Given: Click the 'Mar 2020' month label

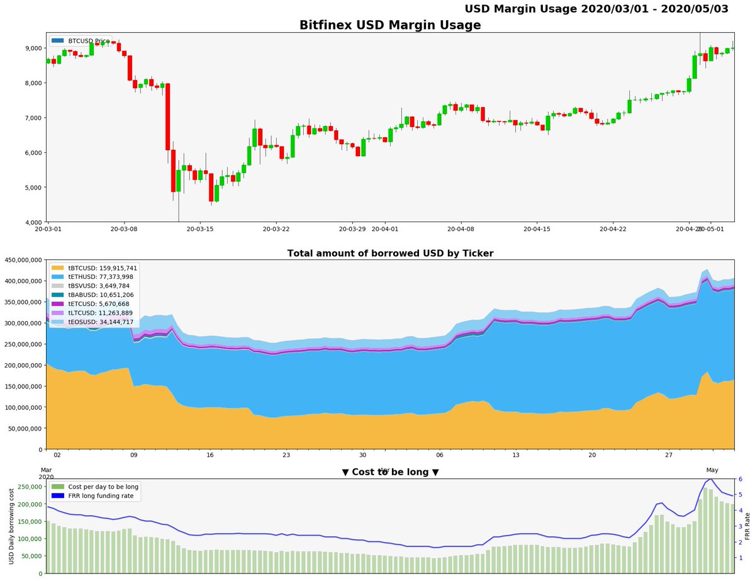Looking at the screenshot, I should pos(47,473).
